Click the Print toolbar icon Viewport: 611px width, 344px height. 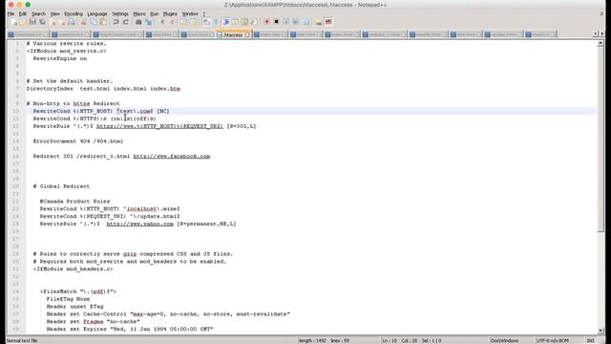[72, 22]
